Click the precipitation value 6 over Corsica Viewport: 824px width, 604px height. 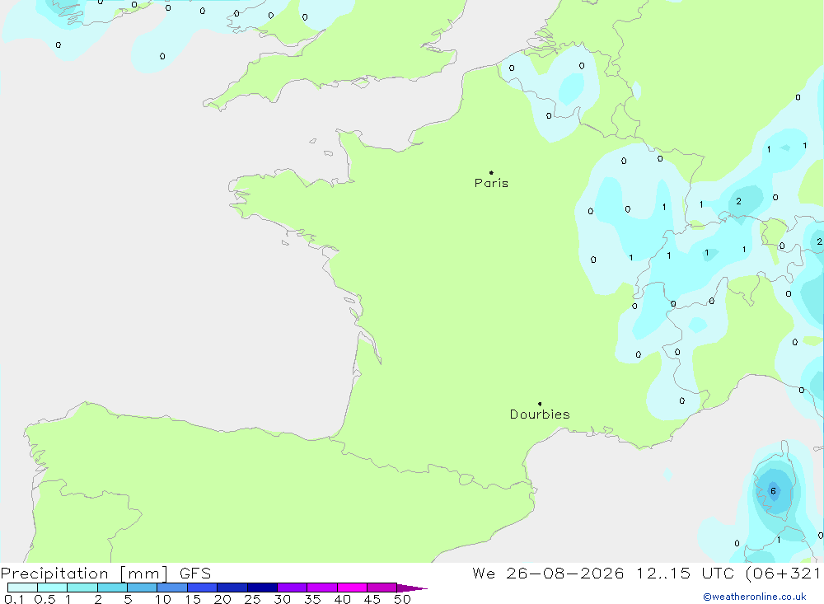coord(773,491)
